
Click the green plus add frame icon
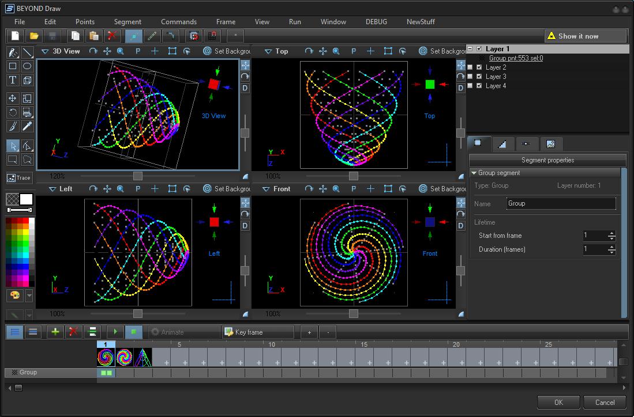(55, 332)
